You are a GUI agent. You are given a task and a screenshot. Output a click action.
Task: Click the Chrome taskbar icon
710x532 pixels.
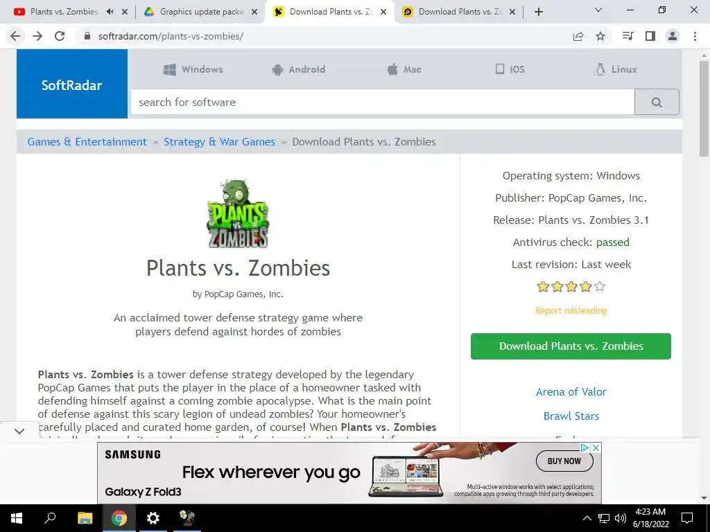point(119,518)
